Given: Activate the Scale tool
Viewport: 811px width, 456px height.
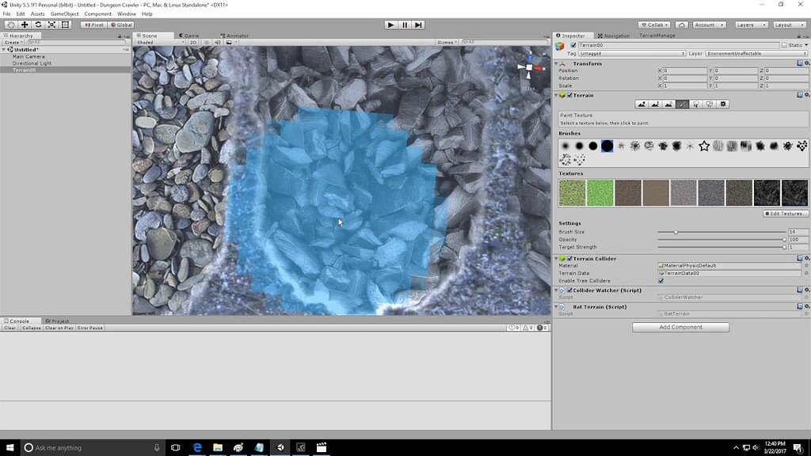Looking at the screenshot, I should pos(52,25).
